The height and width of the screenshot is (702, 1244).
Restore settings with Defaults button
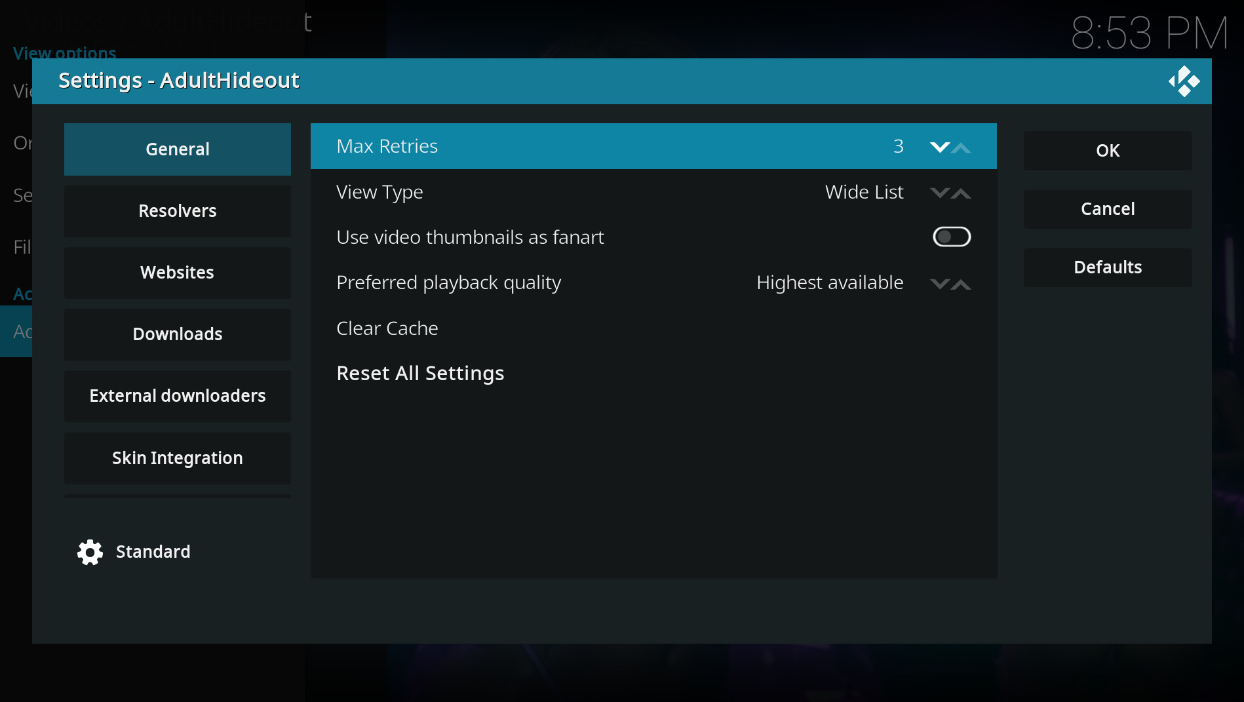tap(1108, 267)
